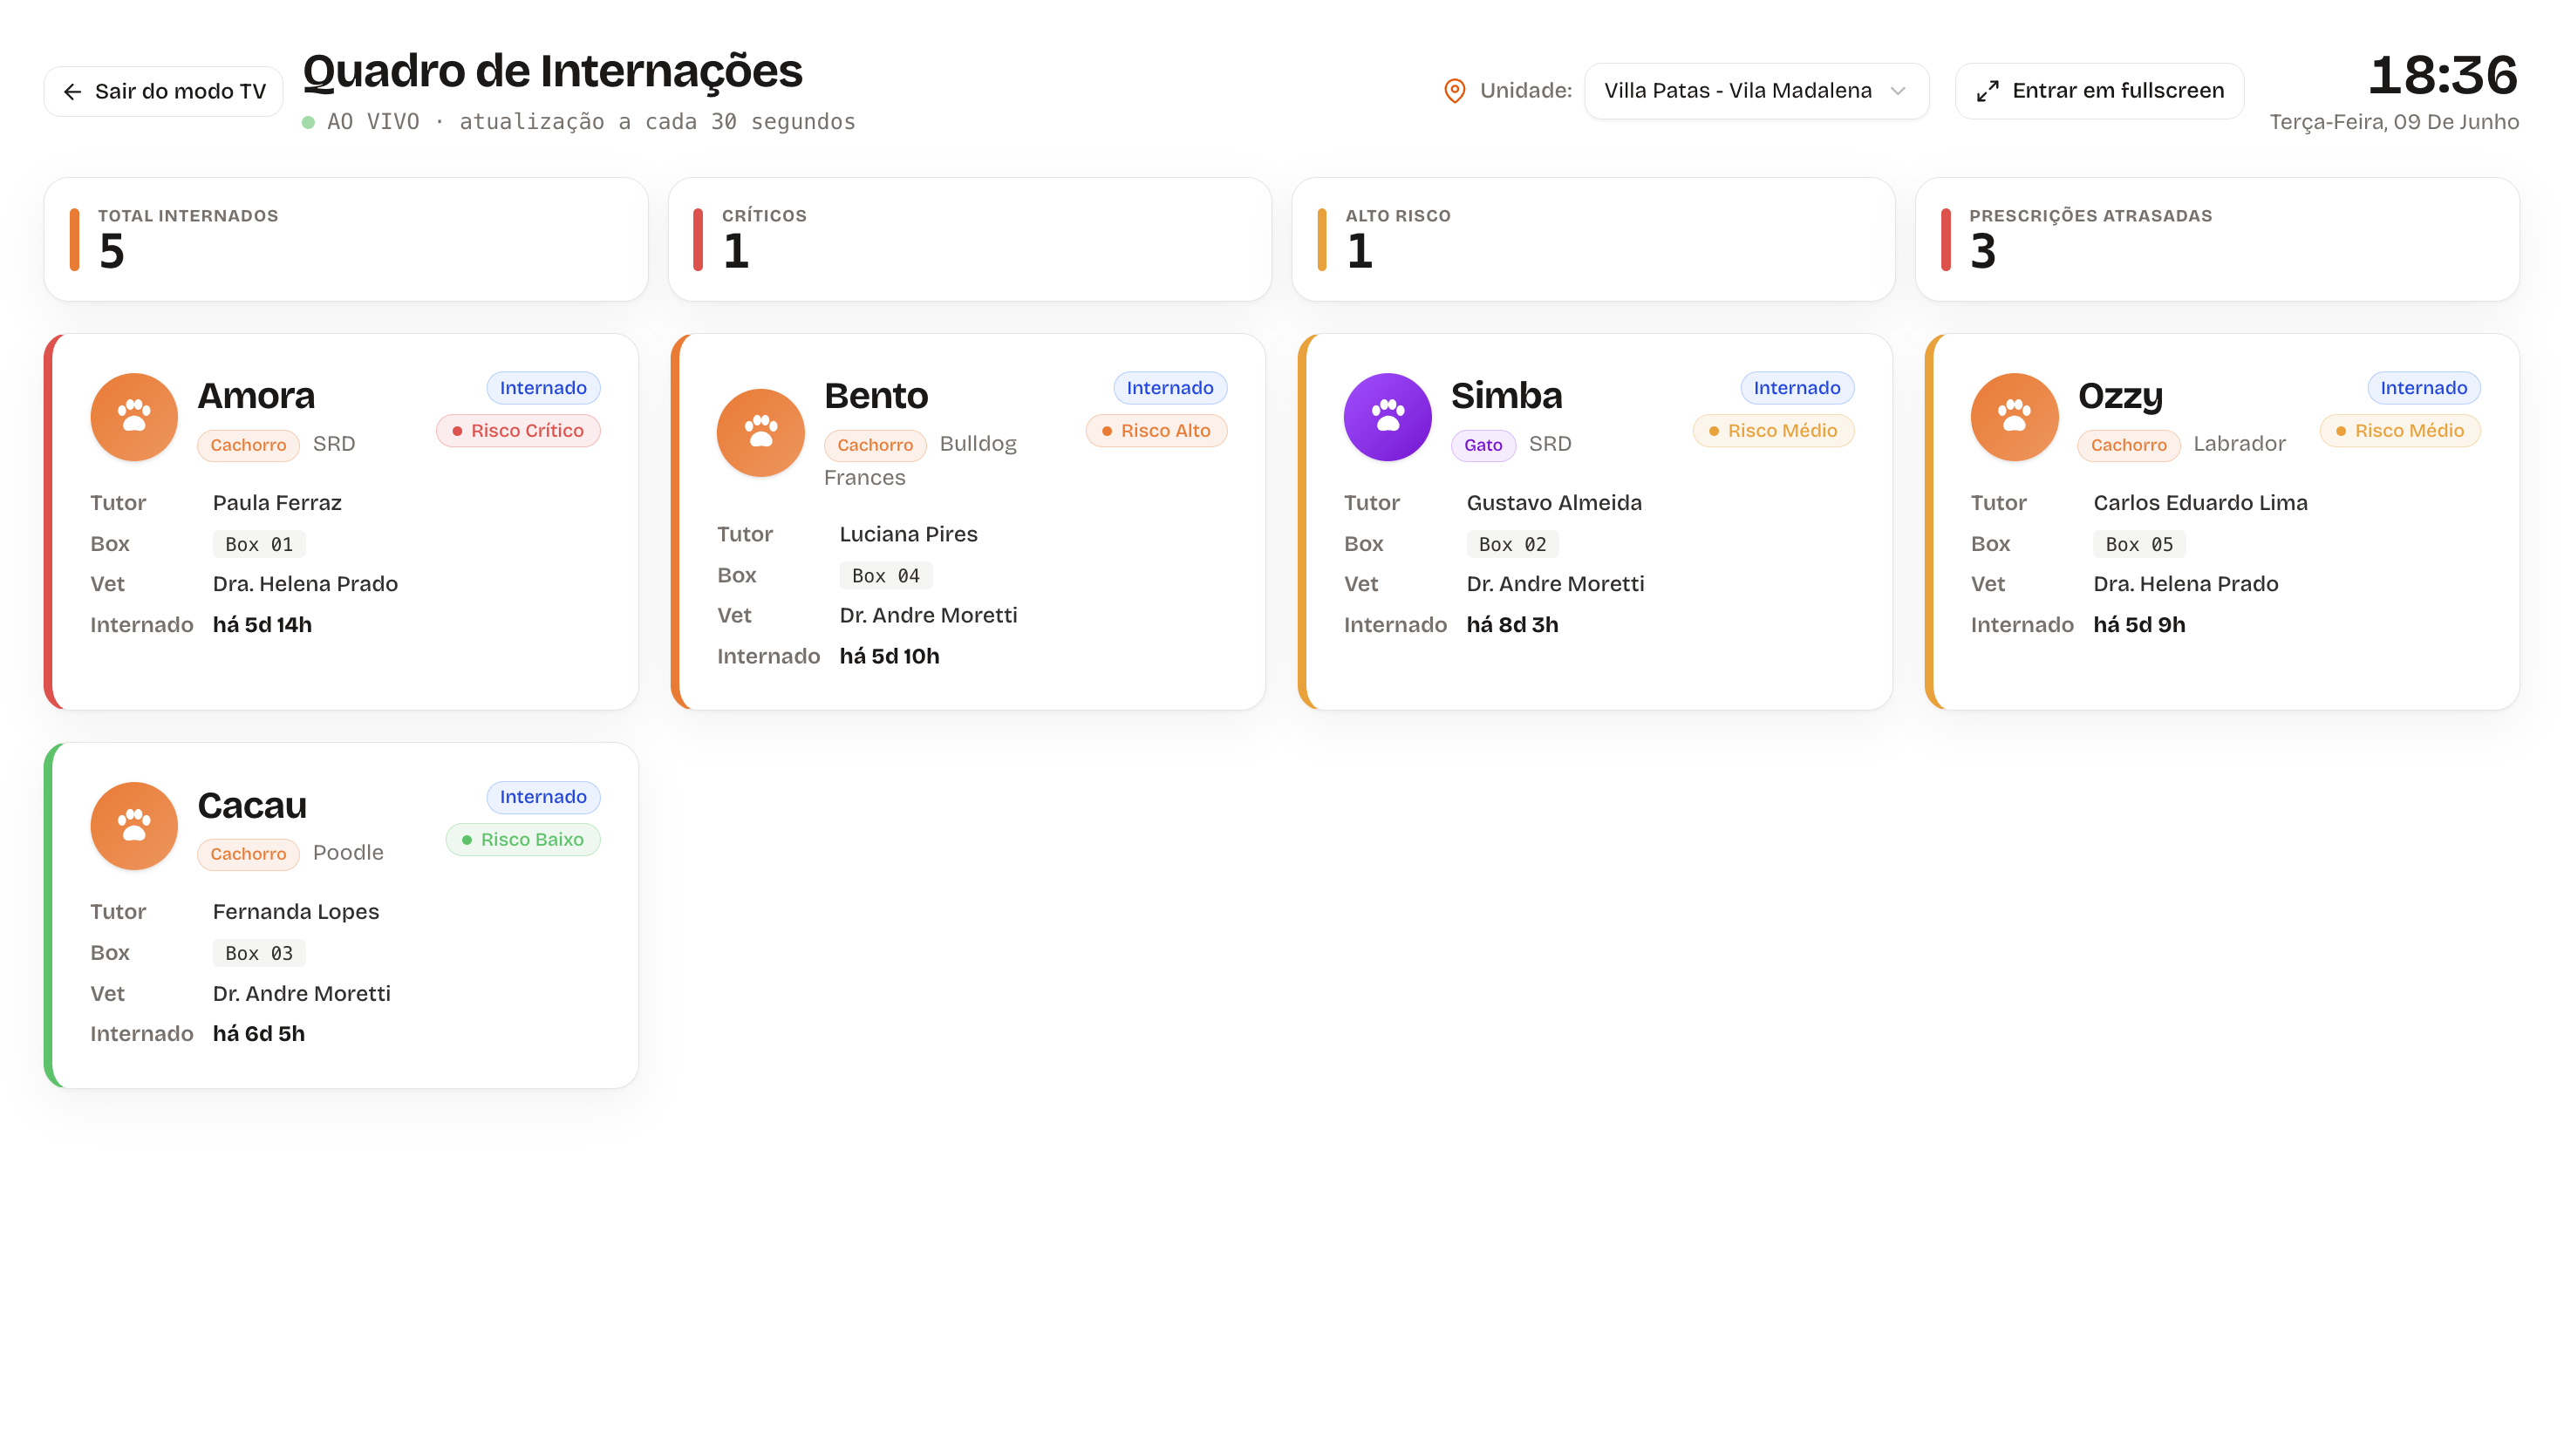Click Cacau's orange paw avatar icon
The width and height of the screenshot is (2564, 1456).
tap(134, 825)
